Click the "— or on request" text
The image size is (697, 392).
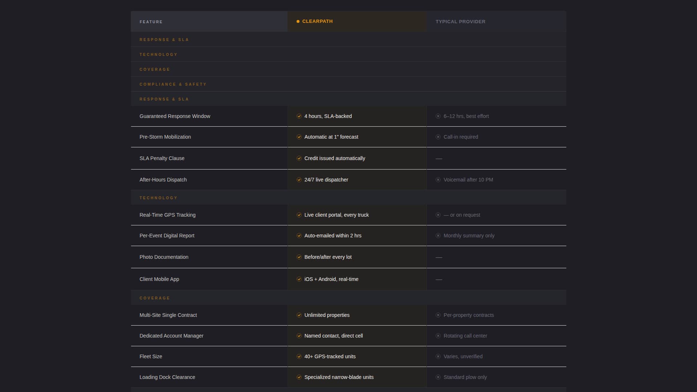click(462, 215)
